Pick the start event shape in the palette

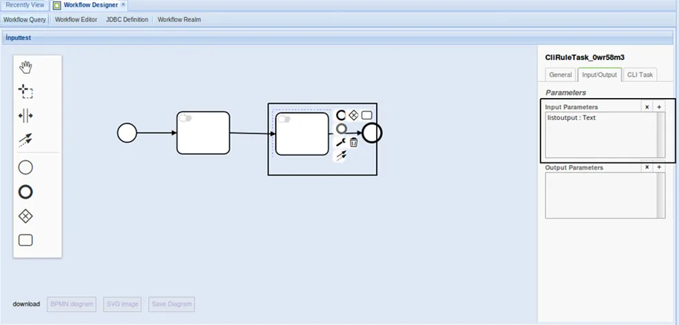tap(26, 168)
